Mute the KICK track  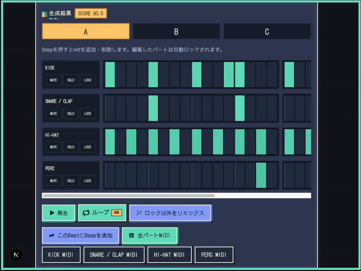click(x=53, y=80)
